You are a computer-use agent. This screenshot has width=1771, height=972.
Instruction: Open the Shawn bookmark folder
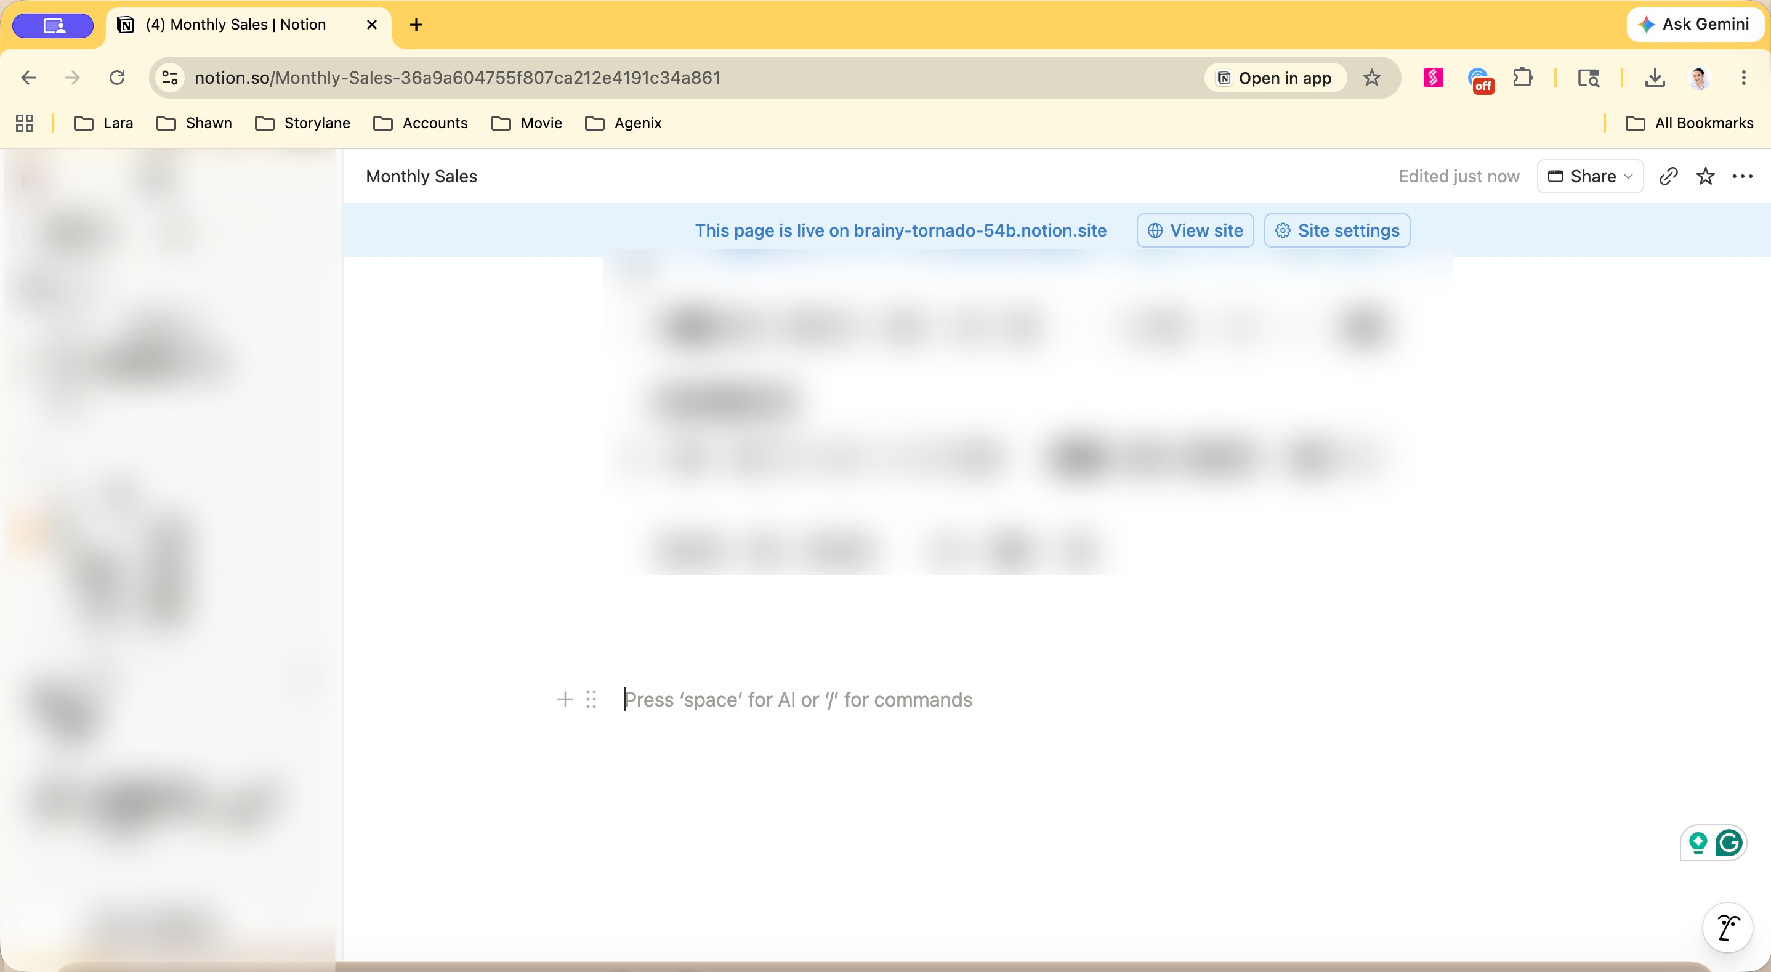[195, 123]
